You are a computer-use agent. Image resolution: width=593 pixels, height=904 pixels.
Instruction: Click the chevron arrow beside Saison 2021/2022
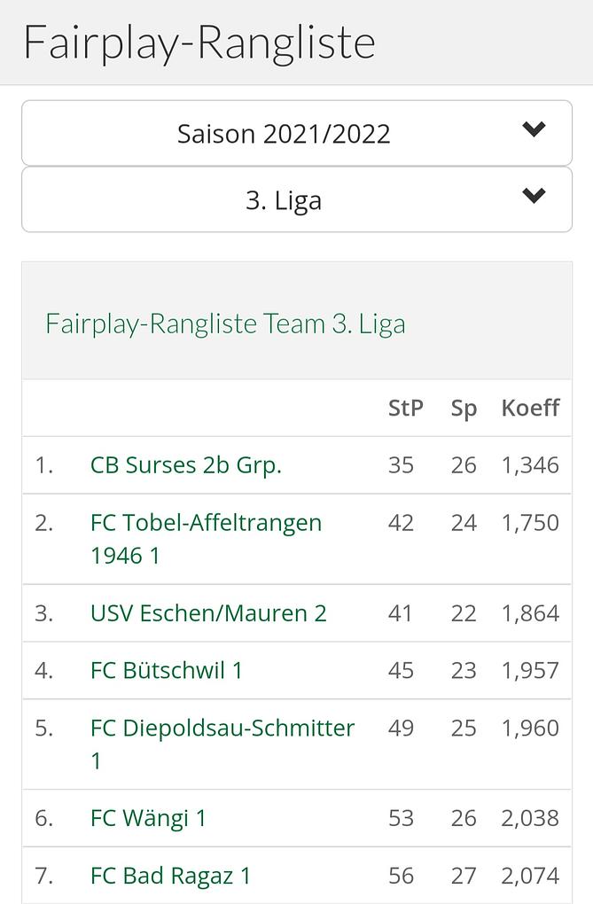click(x=534, y=130)
